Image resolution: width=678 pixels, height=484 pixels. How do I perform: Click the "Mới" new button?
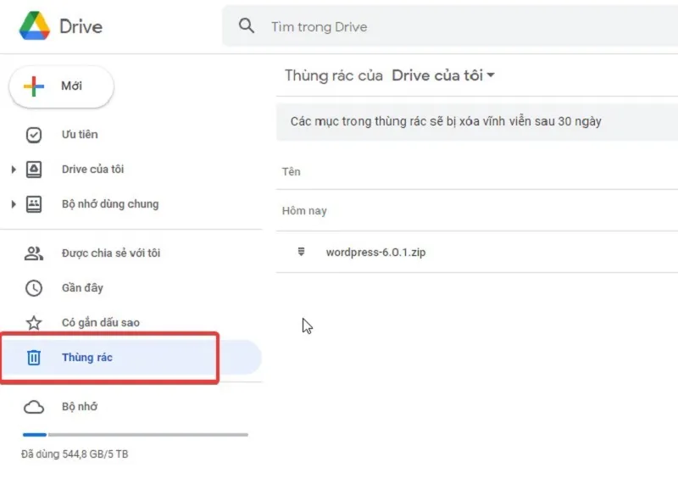click(61, 86)
